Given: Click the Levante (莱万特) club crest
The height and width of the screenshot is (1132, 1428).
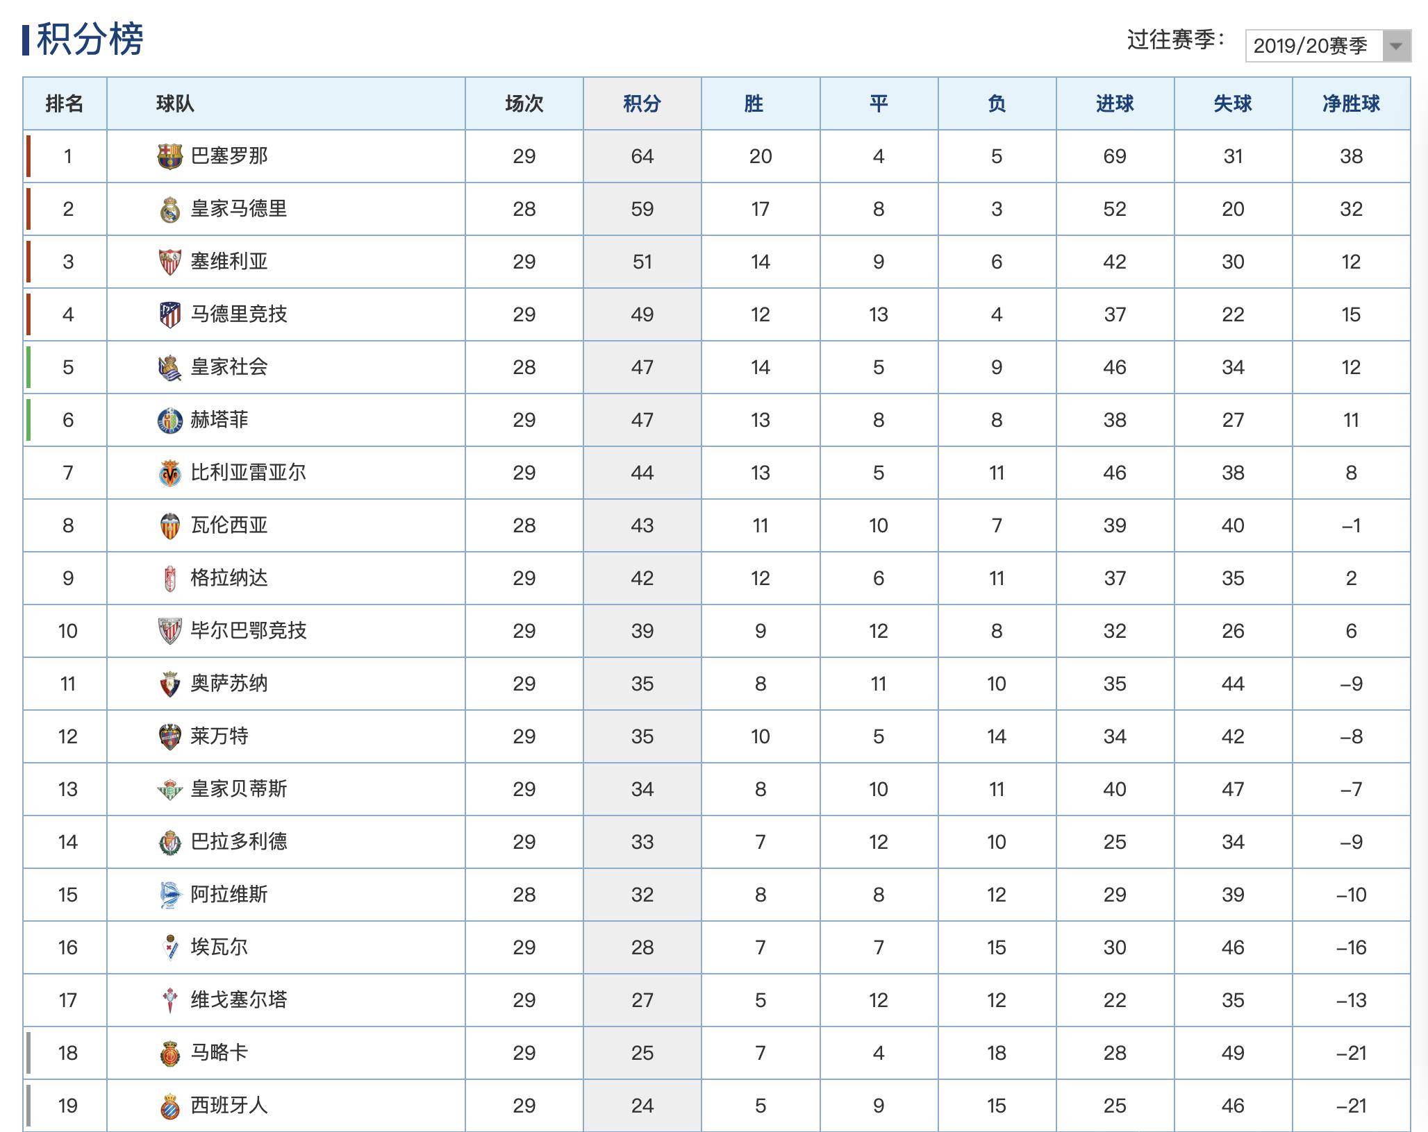Looking at the screenshot, I should 170,736.
